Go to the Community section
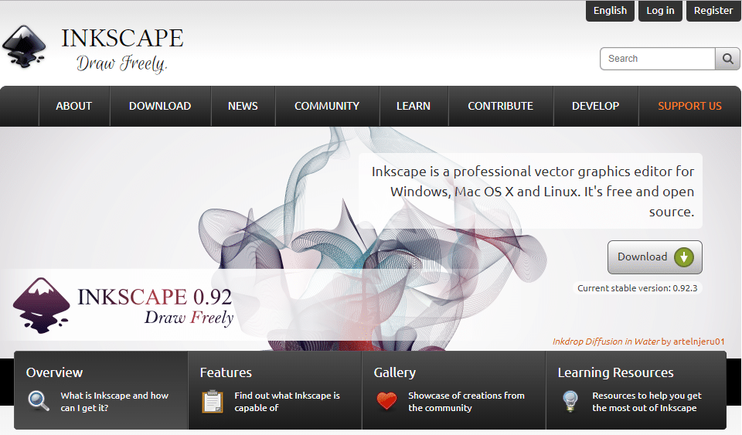The width and height of the screenshot is (742, 435). (x=327, y=106)
